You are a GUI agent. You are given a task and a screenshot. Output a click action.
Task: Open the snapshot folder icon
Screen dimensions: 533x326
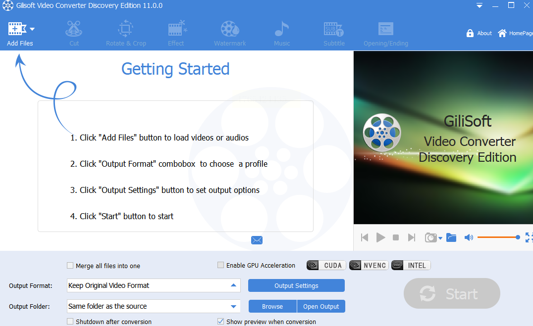click(451, 237)
